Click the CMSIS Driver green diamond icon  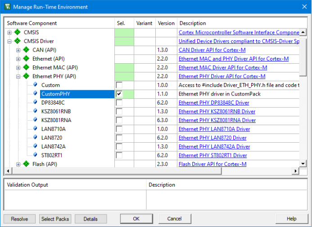pos(18,41)
